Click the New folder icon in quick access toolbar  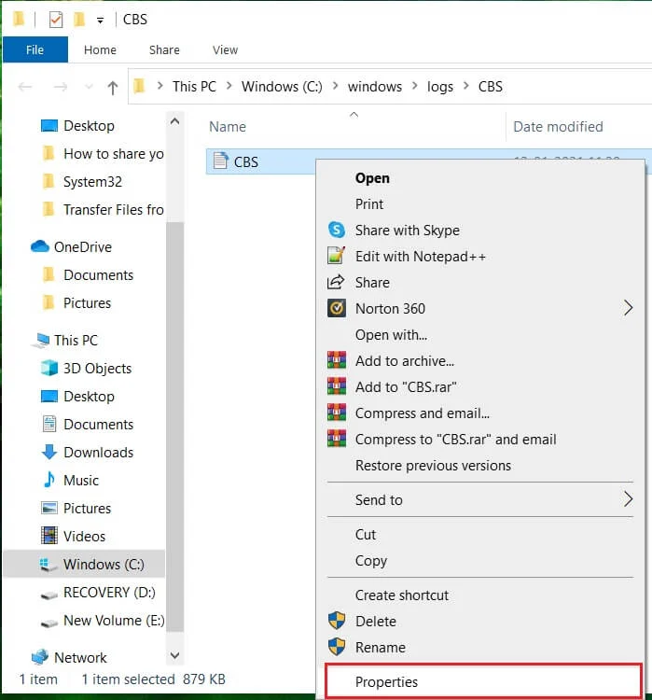[x=79, y=20]
